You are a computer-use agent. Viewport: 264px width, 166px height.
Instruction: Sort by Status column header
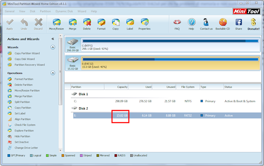click(243, 87)
